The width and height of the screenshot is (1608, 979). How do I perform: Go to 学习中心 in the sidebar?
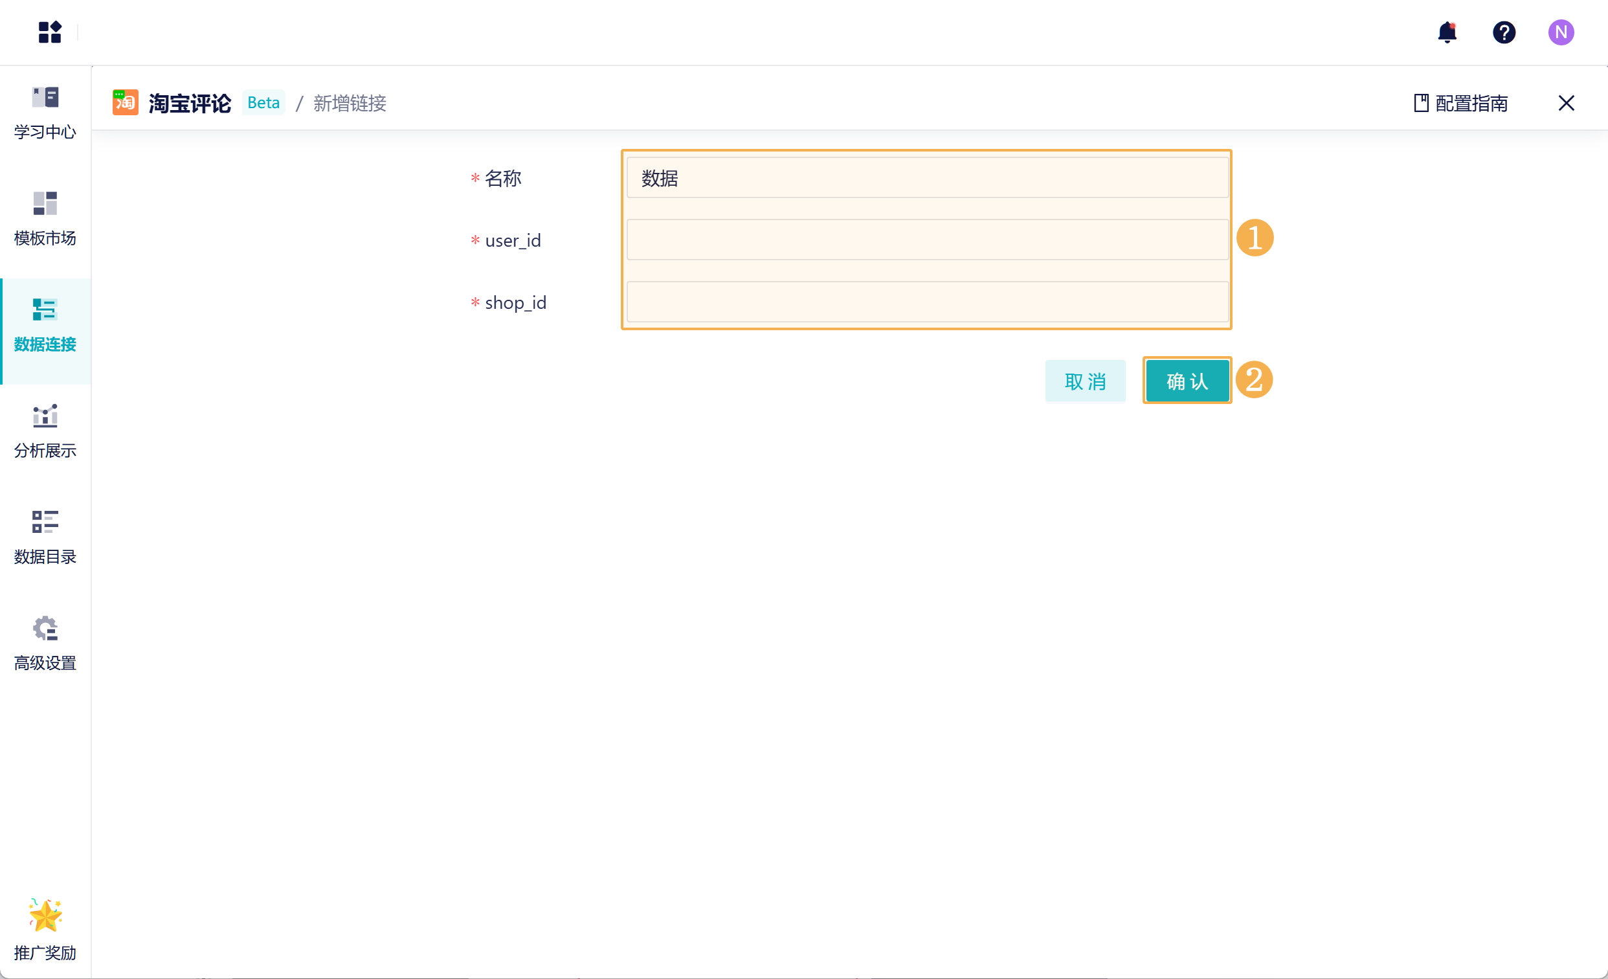click(45, 112)
